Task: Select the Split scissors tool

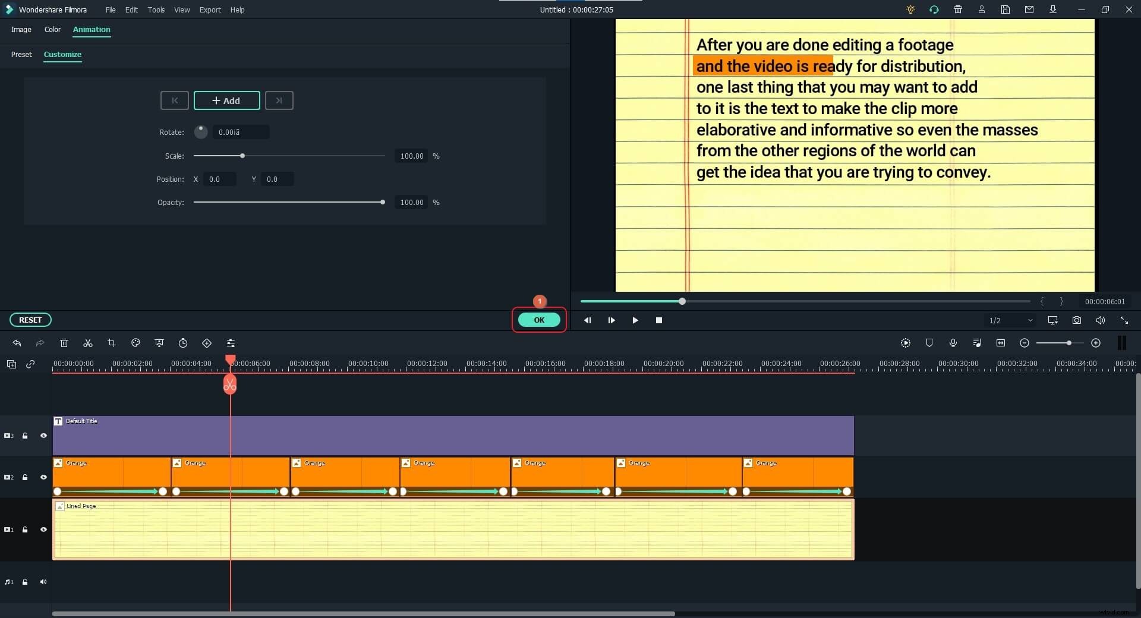Action: (x=87, y=343)
